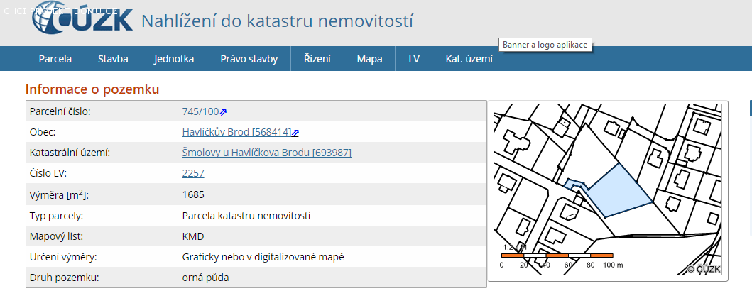
Task: Open Šmolovy u Havlíčkova Brodu link
Action: click(266, 153)
